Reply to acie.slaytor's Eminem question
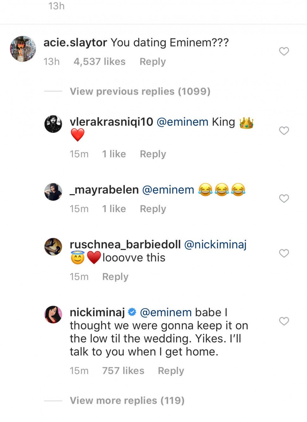 153,62
